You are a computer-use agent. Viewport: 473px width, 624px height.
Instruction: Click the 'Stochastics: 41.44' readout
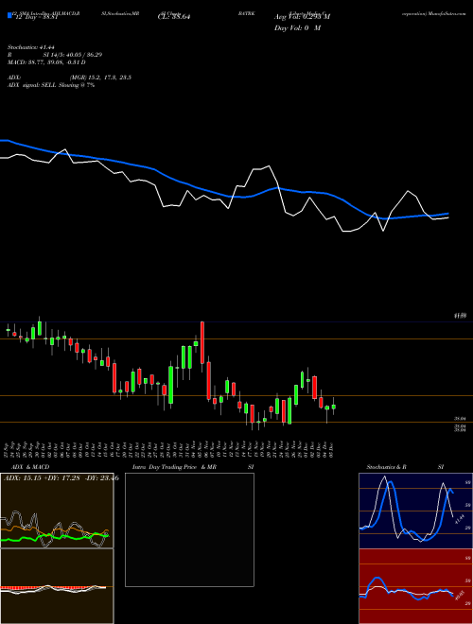[30, 47]
